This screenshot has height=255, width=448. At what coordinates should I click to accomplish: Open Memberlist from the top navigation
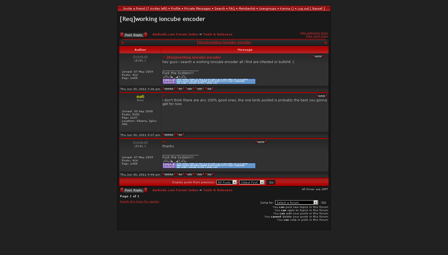pos(247,9)
